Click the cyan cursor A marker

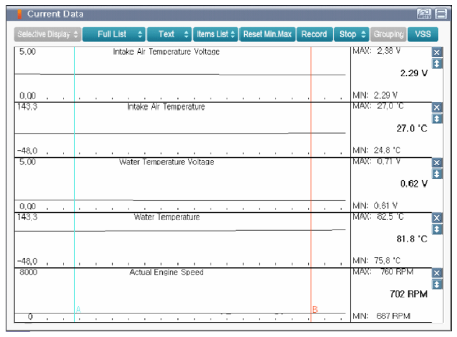(x=79, y=309)
